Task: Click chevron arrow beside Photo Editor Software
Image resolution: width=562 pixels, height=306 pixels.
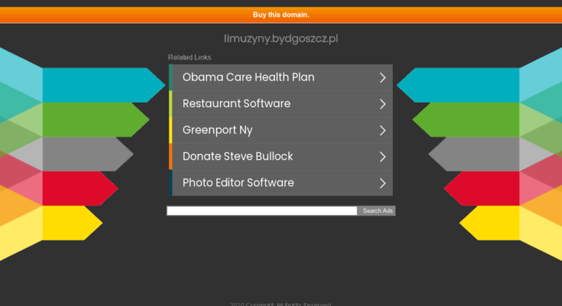Action: (383, 183)
